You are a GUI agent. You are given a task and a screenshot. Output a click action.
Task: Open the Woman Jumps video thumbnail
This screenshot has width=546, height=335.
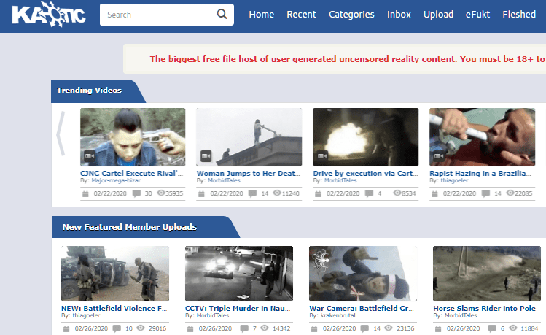tap(249, 137)
